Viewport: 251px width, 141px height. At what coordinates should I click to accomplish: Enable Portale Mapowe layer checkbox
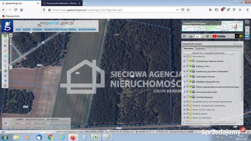coord(187,97)
